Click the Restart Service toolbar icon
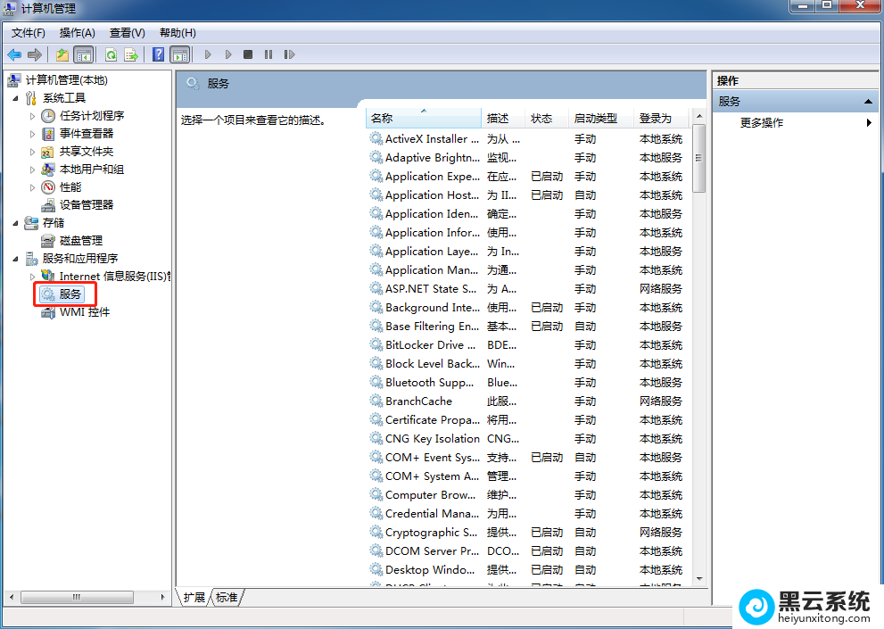 click(x=289, y=54)
